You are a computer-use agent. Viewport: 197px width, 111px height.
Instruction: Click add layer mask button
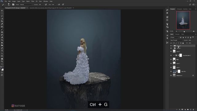182,109
